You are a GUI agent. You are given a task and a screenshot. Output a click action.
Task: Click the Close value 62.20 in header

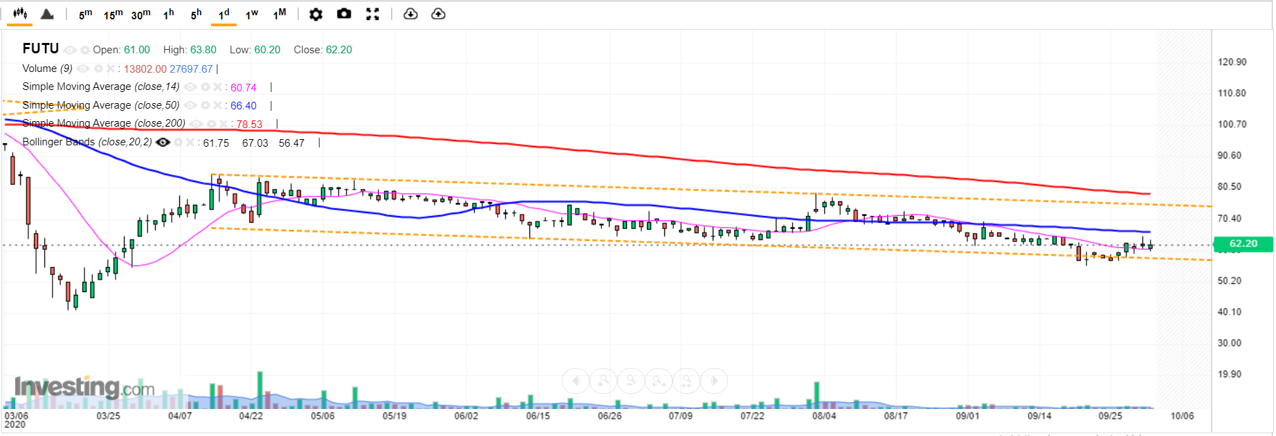339,50
